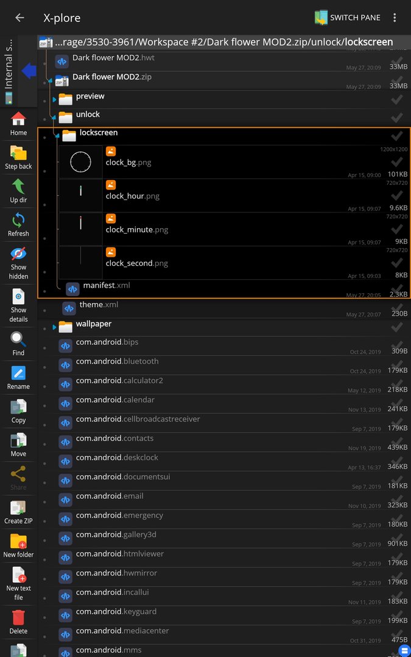Click the com.android.incallui file icon
The image size is (411, 657).
click(x=65, y=597)
